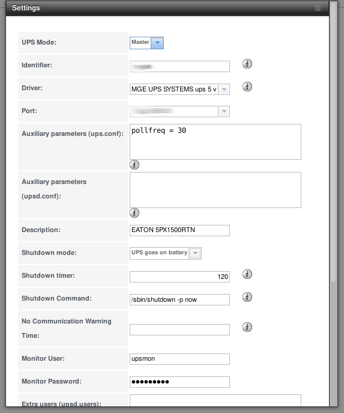Click the Monitor Password field
Viewport: 344px width, 413px height.
click(180, 382)
